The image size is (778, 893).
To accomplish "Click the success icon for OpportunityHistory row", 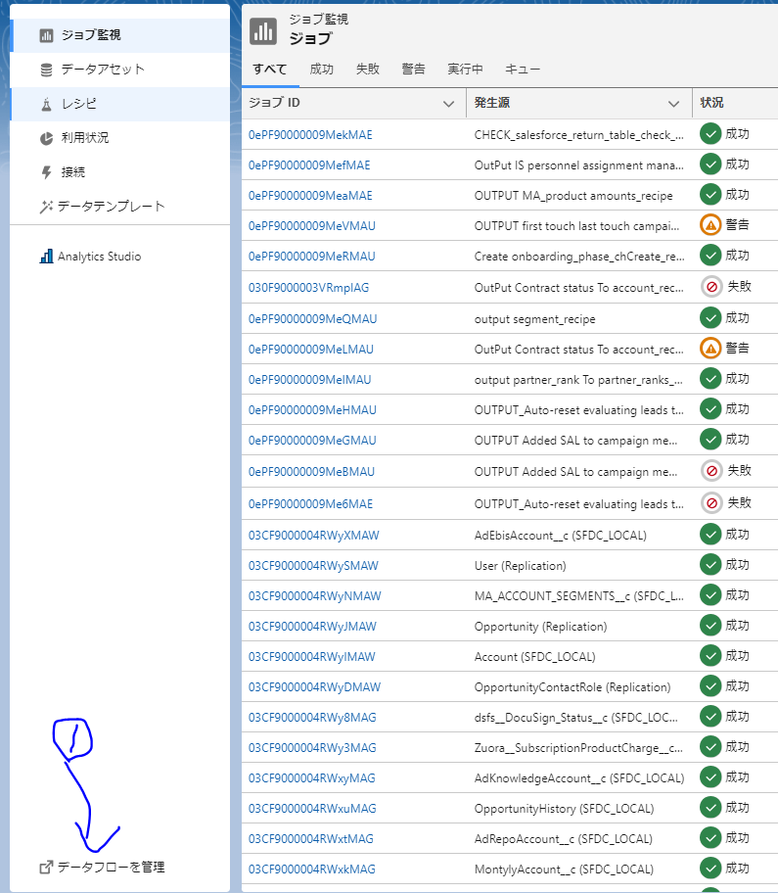I will point(710,807).
